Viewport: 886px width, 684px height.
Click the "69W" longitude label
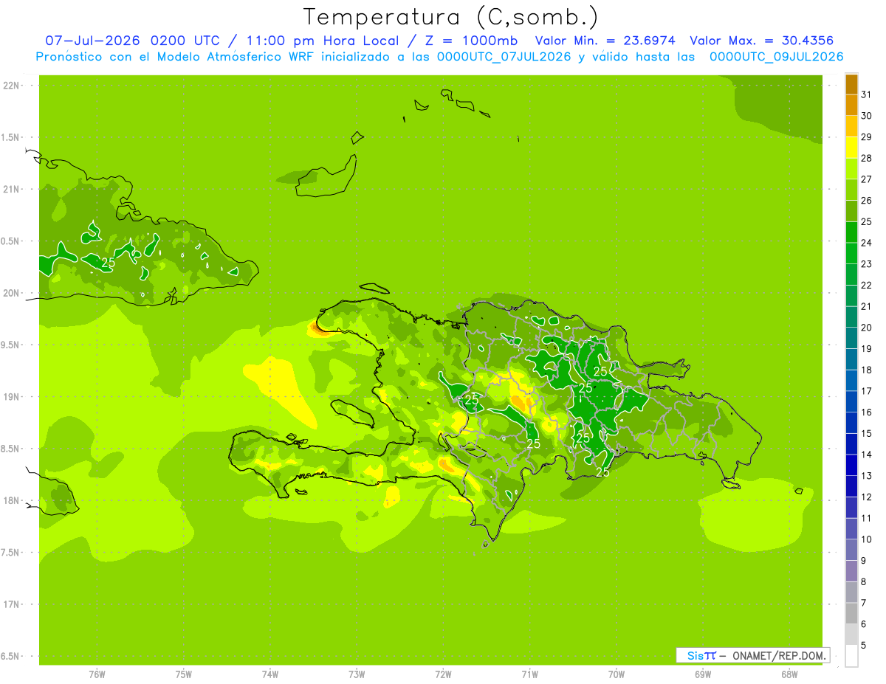(x=703, y=674)
